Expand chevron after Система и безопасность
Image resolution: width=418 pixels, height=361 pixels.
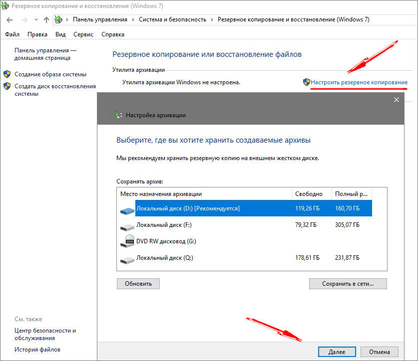coord(212,20)
